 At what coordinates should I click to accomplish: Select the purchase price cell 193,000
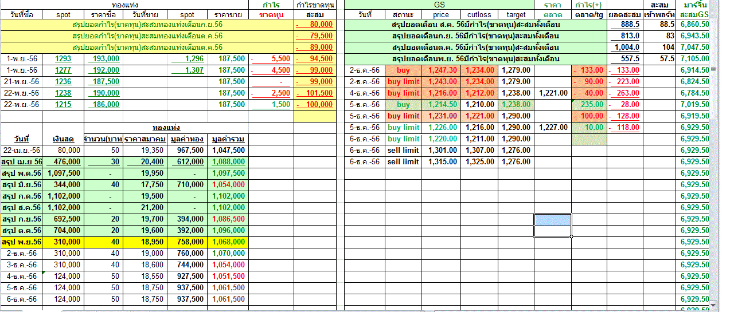click(x=104, y=59)
